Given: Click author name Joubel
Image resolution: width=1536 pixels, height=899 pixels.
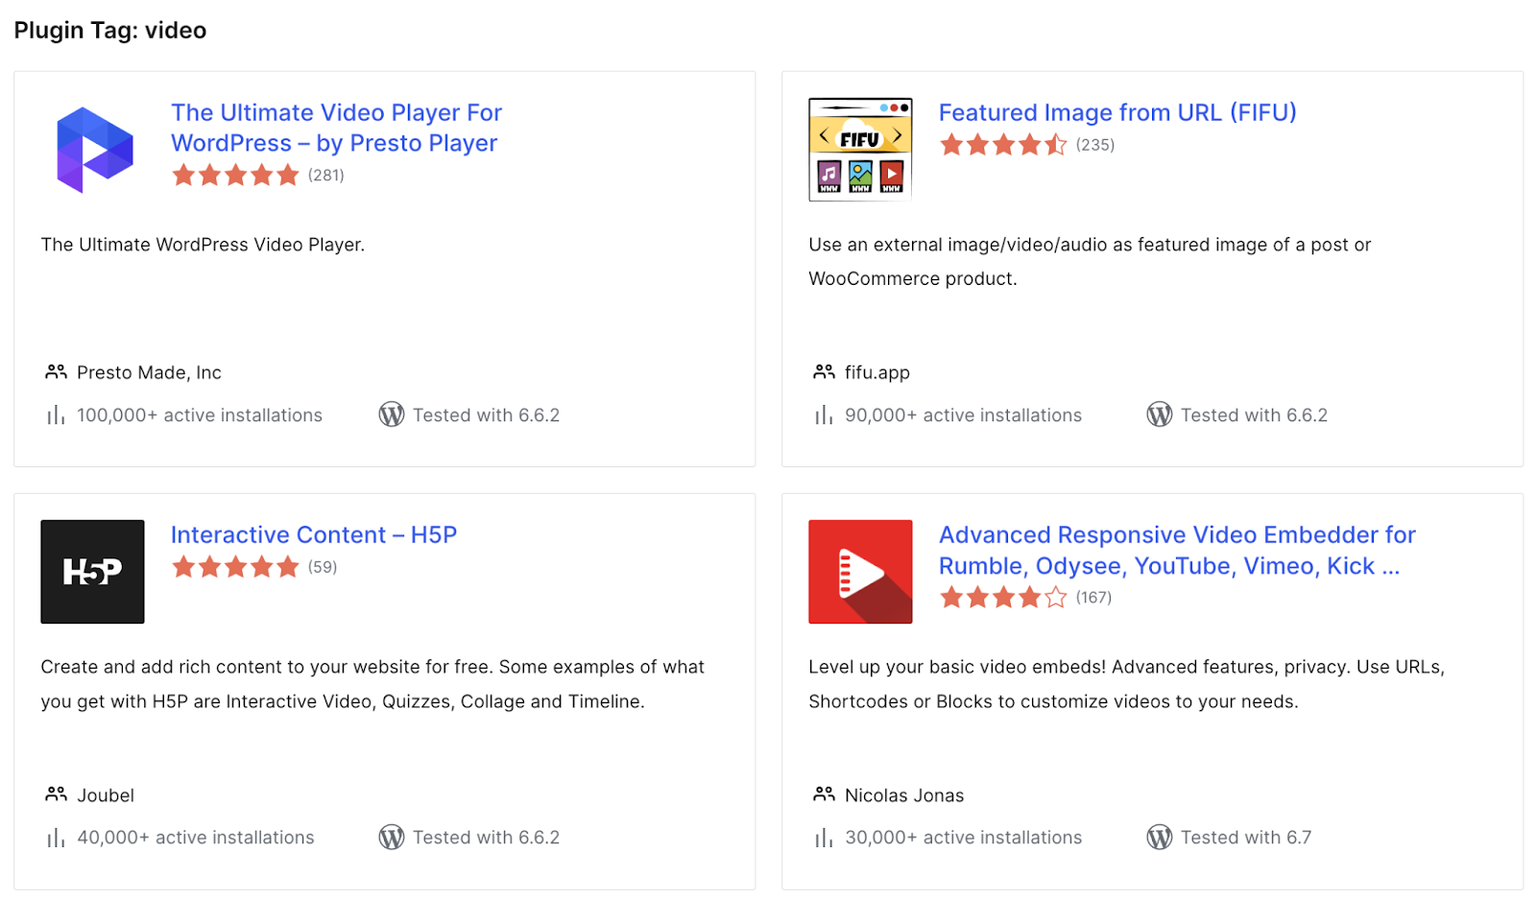Looking at the screenshot, I should (x=106, y=795).
